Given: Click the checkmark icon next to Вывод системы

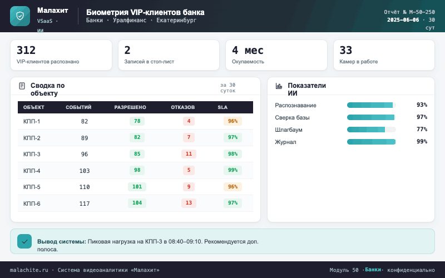Looking at the screenshot, I should [24, 241].
